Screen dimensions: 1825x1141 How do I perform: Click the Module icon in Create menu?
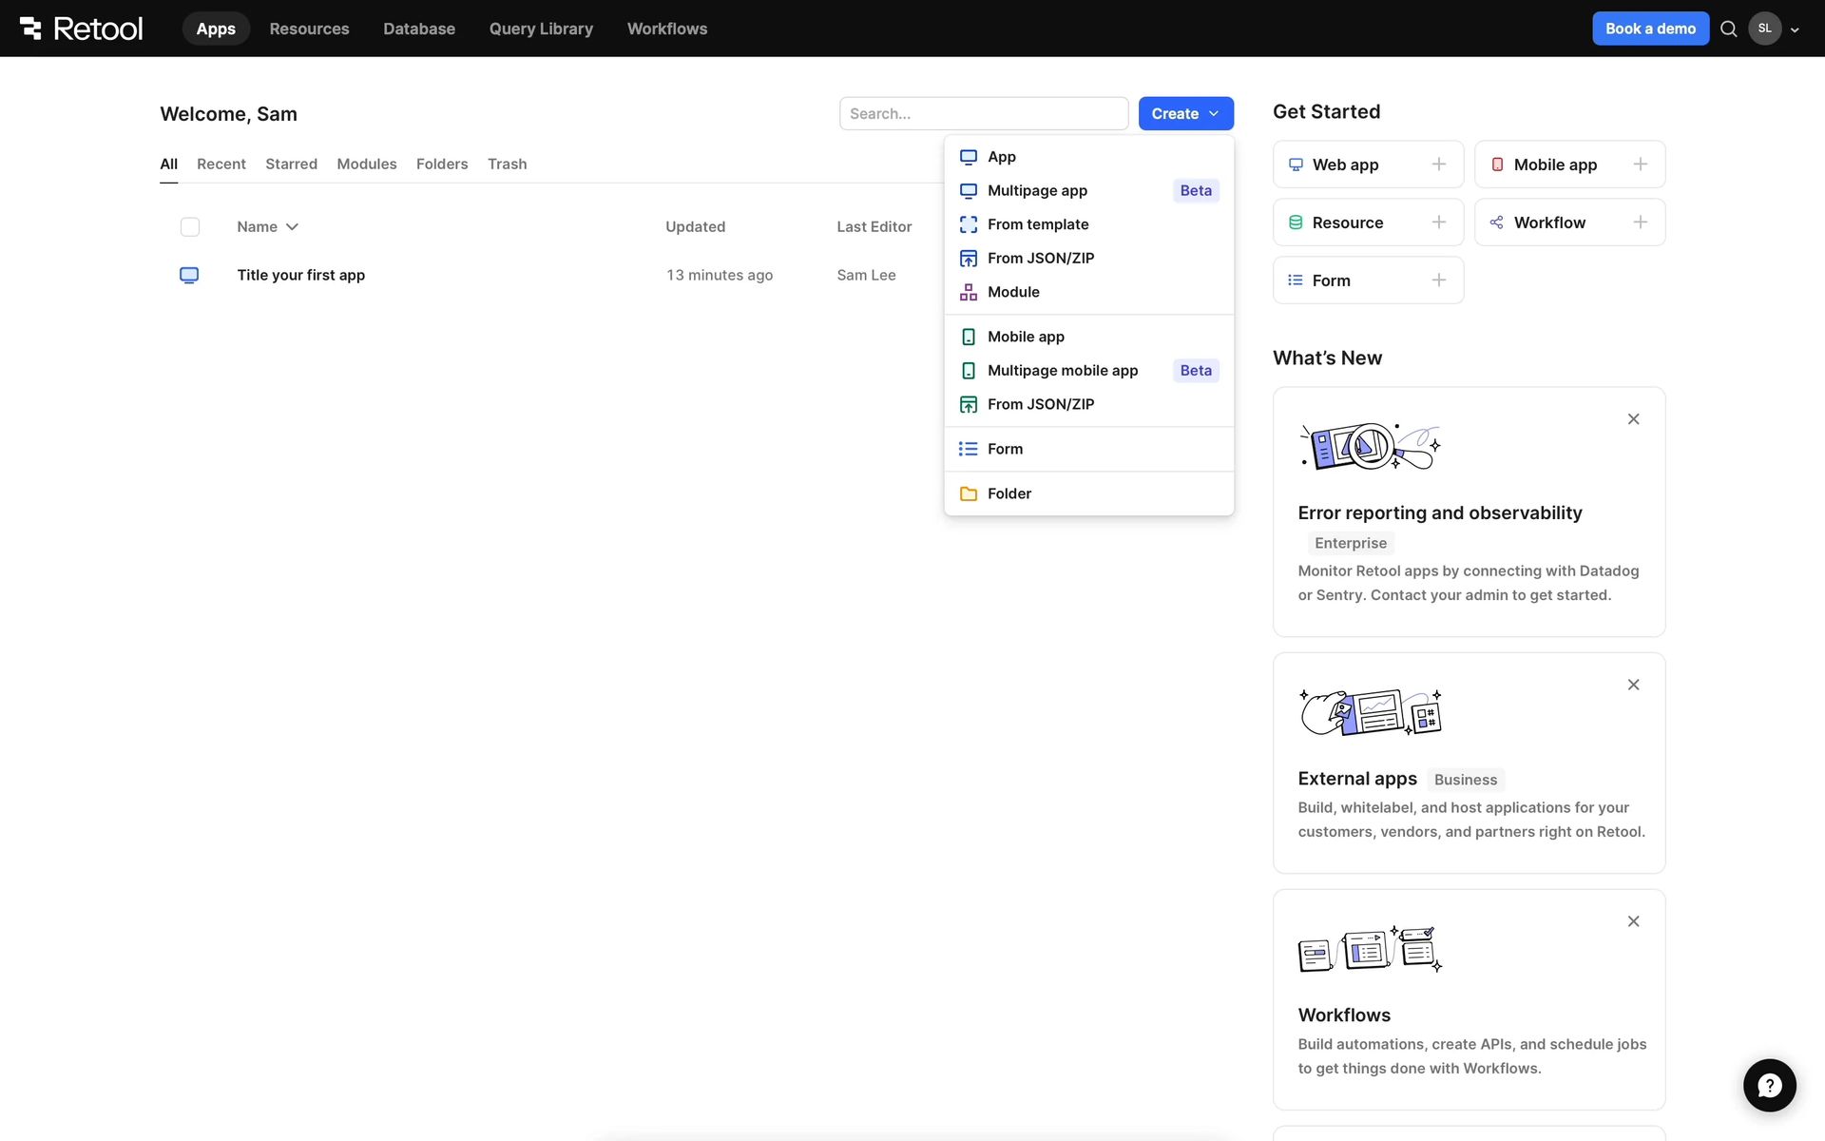[x=969, y=292]
